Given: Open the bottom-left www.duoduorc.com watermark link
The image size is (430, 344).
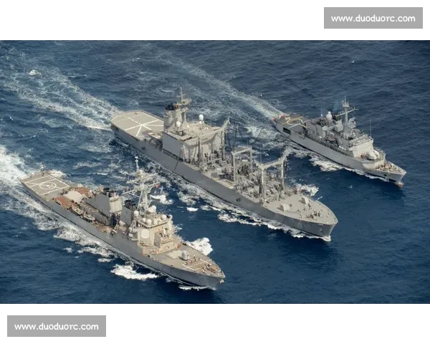Looking at the screenshot, I should pos(57,327).
